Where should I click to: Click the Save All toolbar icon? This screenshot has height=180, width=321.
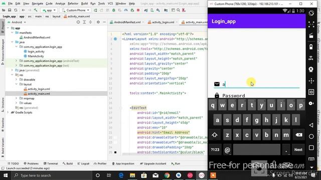pos(10,10)
